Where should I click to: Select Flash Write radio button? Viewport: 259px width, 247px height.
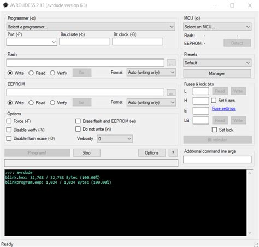click(10, 73)
